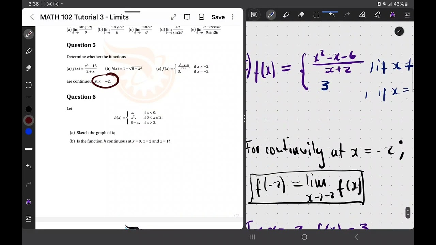The height and width of the screenshot is (245, 436).
Task: Select the highlighter tool in PDF sidebar
Action: tap(29, 51)
